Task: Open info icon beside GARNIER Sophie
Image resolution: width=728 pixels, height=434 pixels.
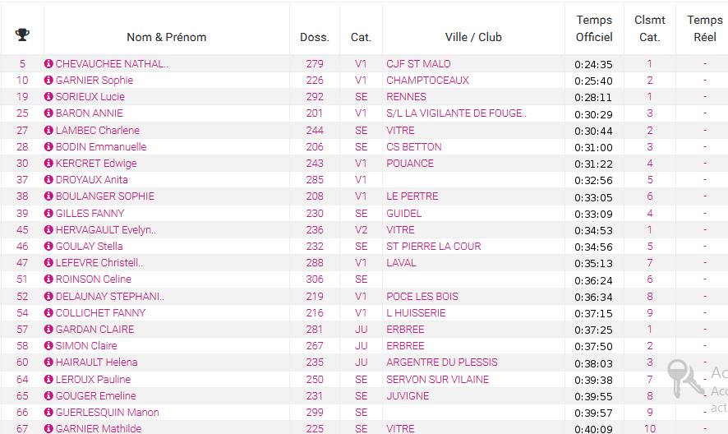Action: coord(48,80)
